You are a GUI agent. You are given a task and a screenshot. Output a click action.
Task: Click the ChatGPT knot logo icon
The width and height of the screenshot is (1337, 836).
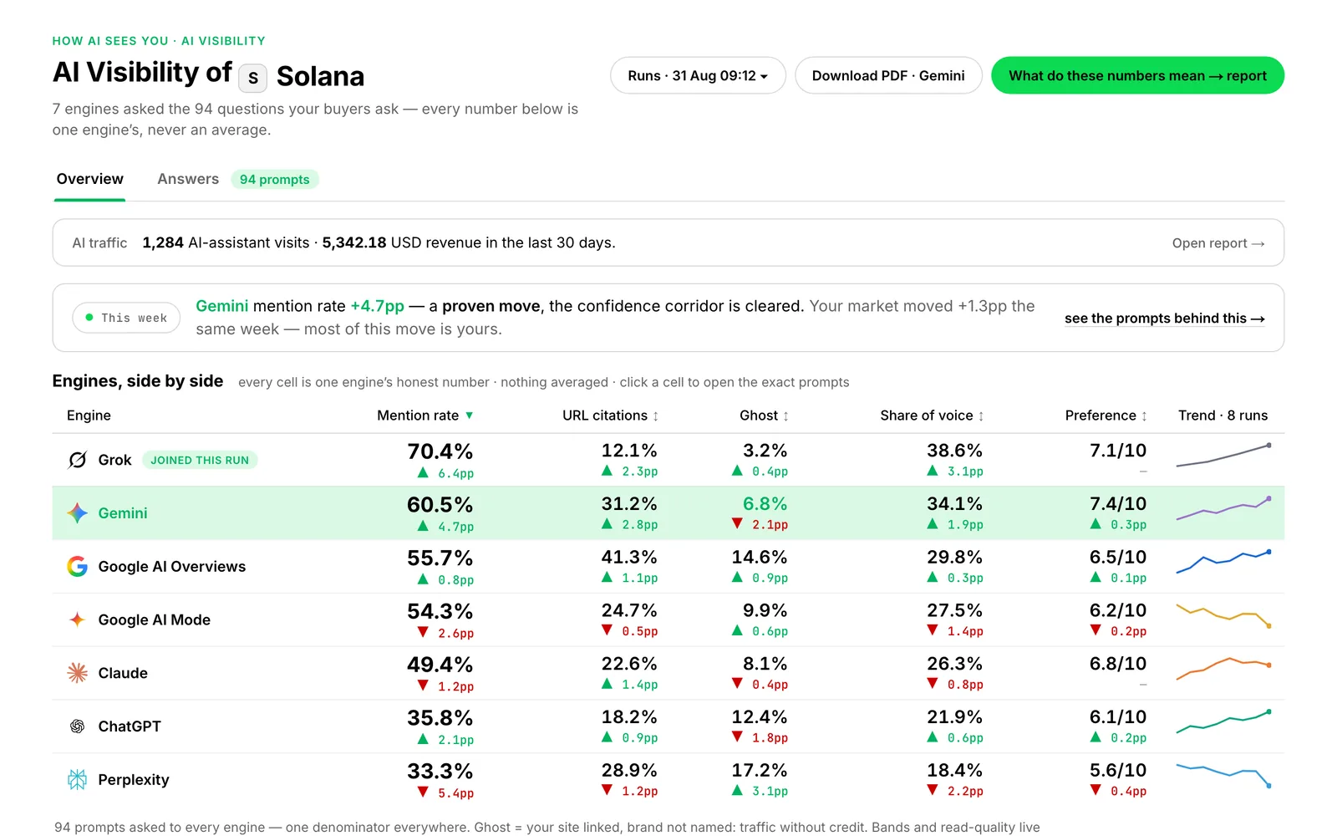coord(78,726)
